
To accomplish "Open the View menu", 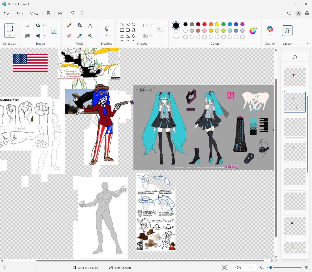I will (34, 14).
